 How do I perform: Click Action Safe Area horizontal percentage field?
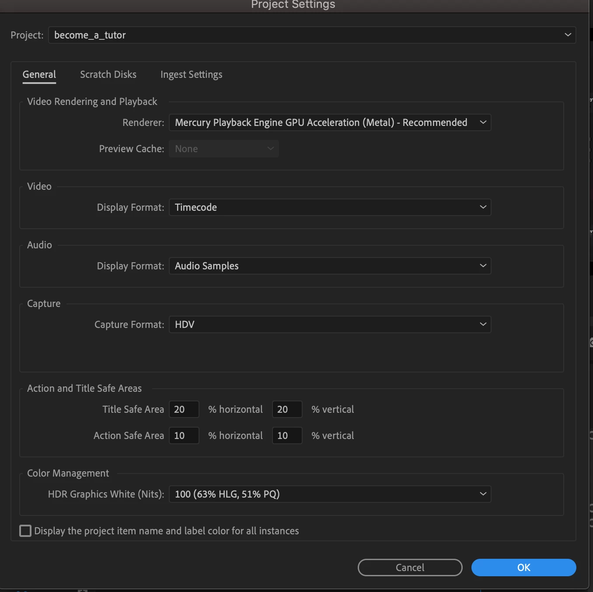point(184,435)
